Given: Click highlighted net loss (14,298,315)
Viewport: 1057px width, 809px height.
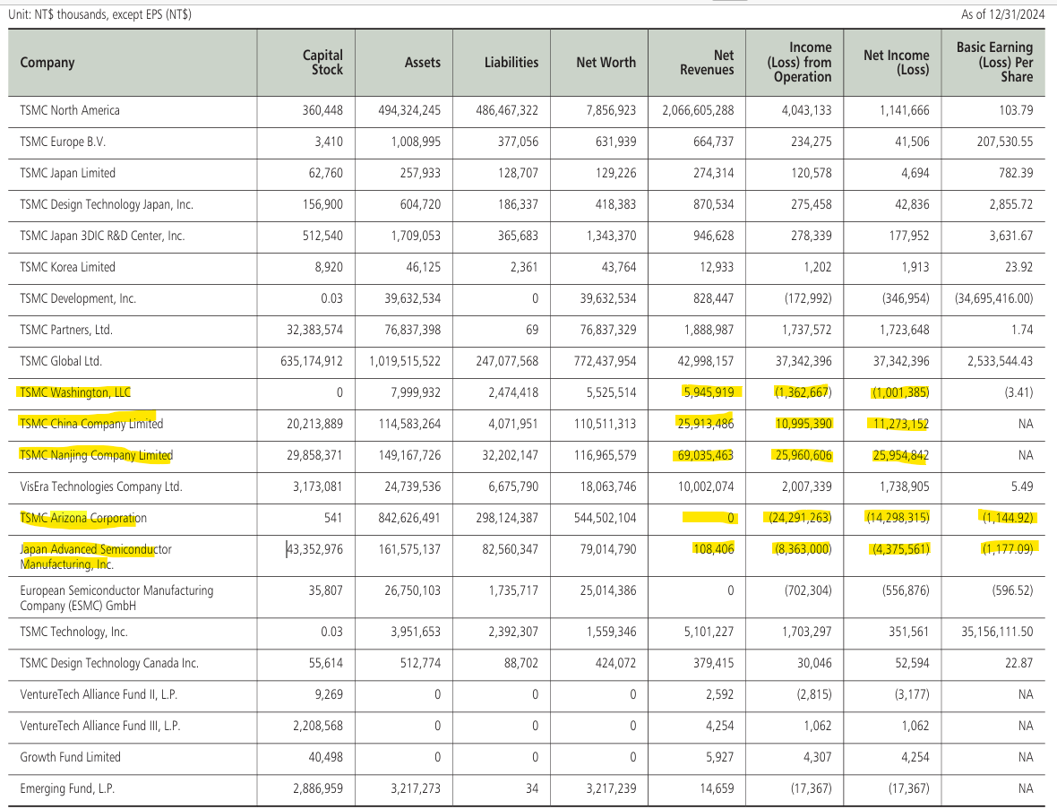Looking at the screenshot, I should coord(898,519).
